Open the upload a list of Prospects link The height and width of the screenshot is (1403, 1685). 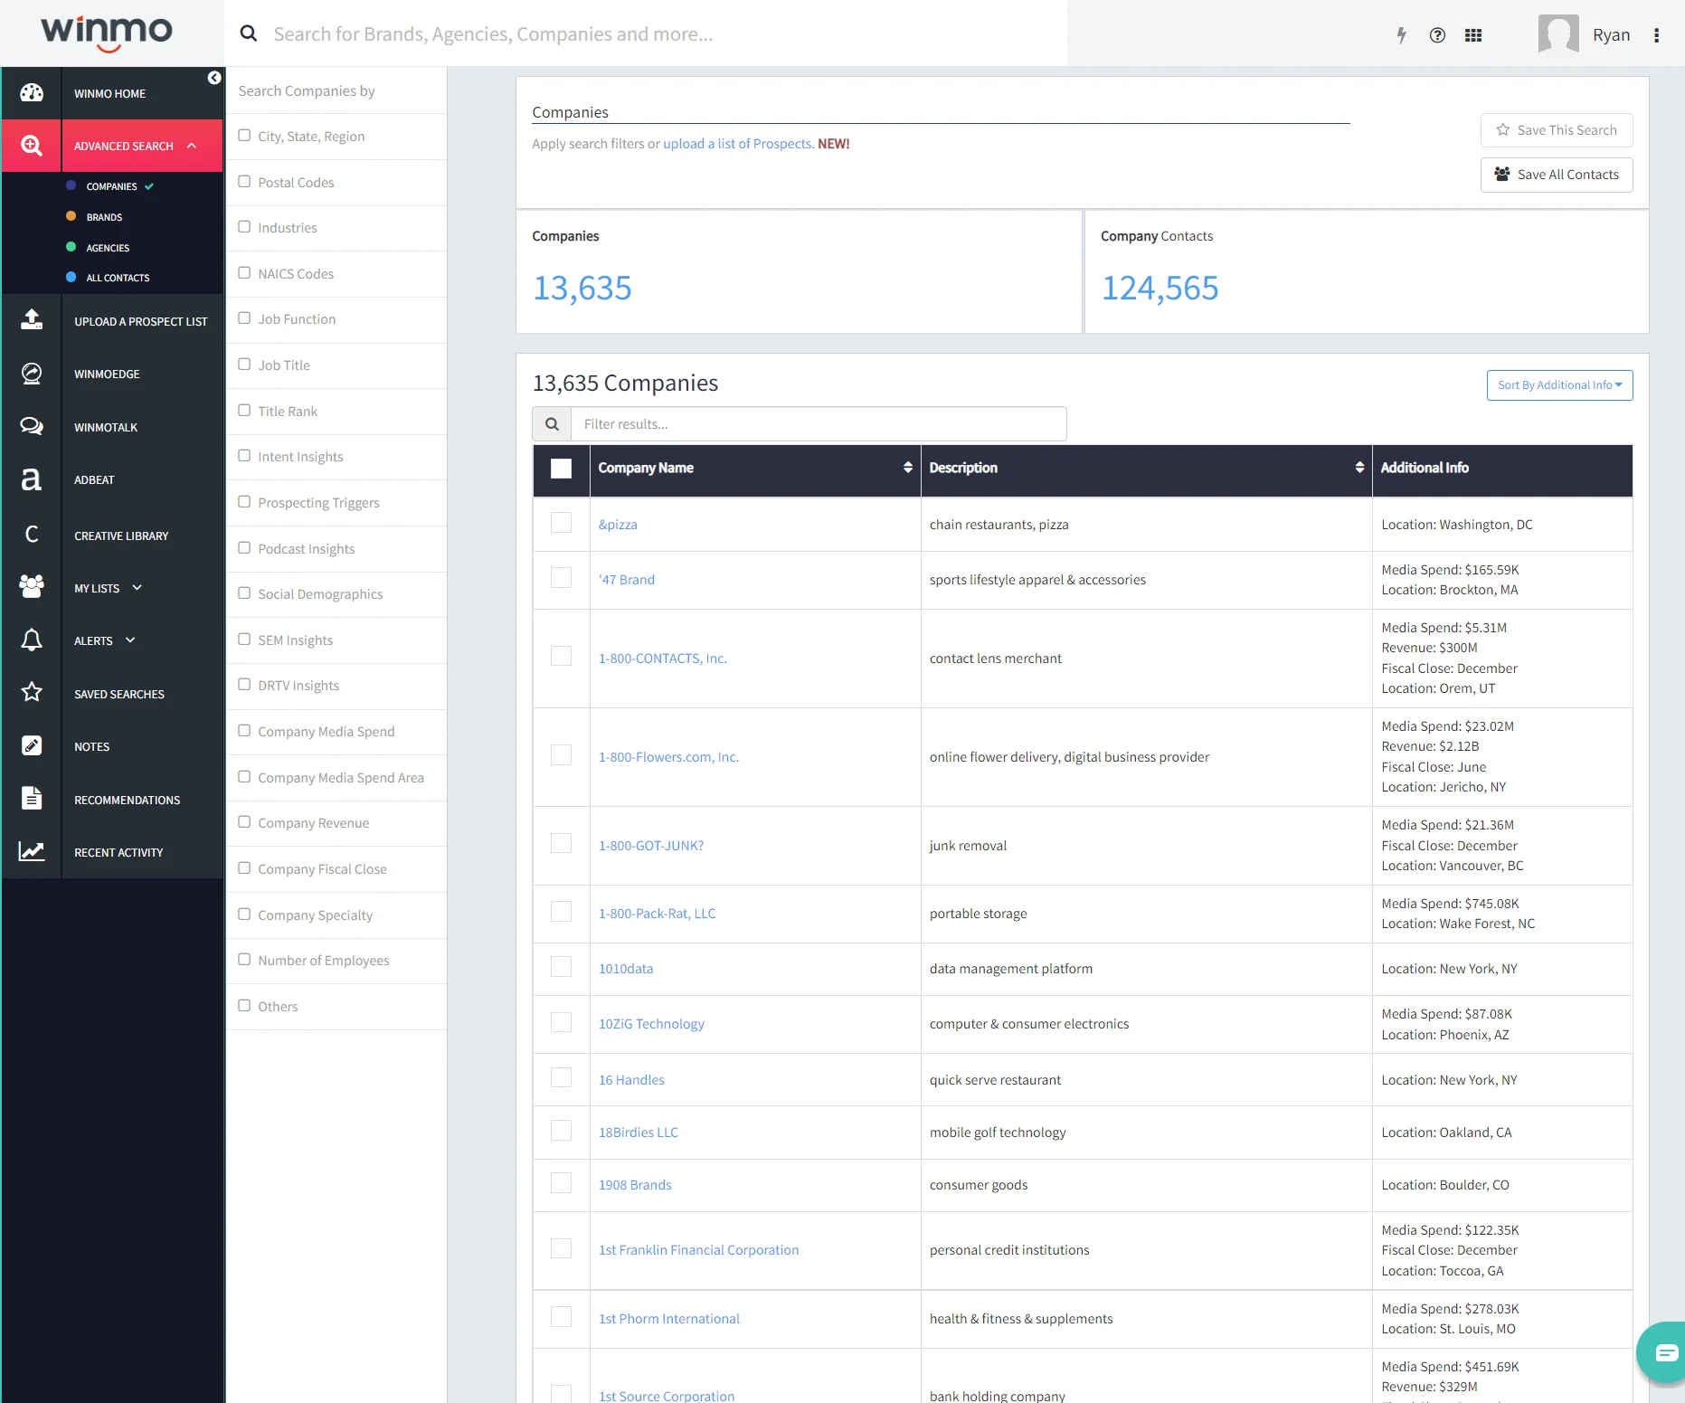pos(737,144)
